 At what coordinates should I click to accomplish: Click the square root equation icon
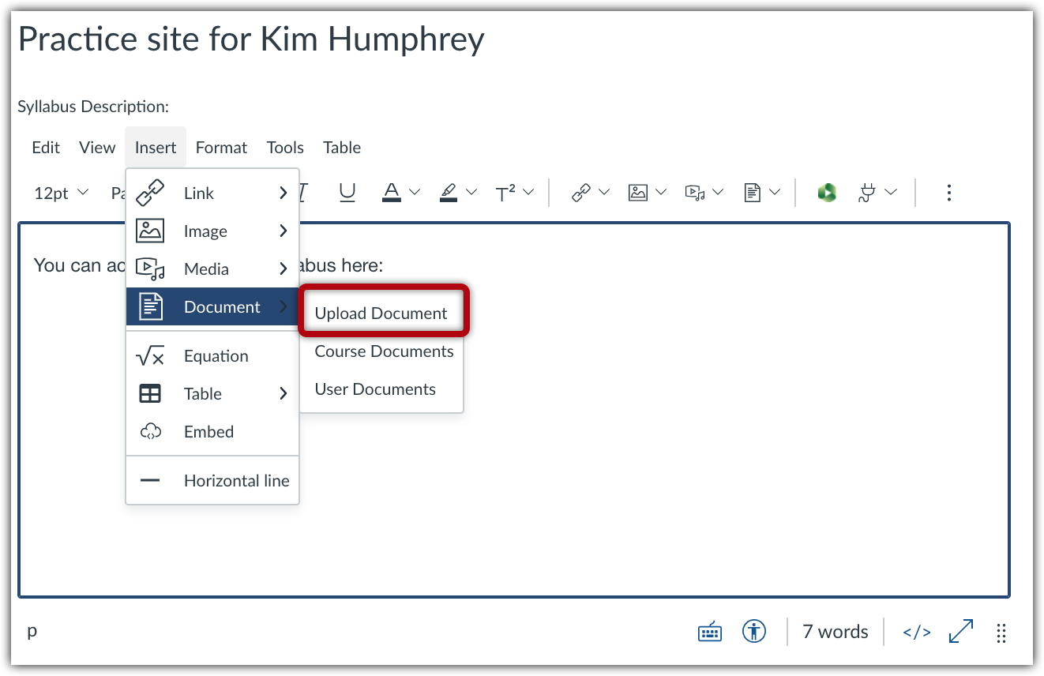[150, 356]
